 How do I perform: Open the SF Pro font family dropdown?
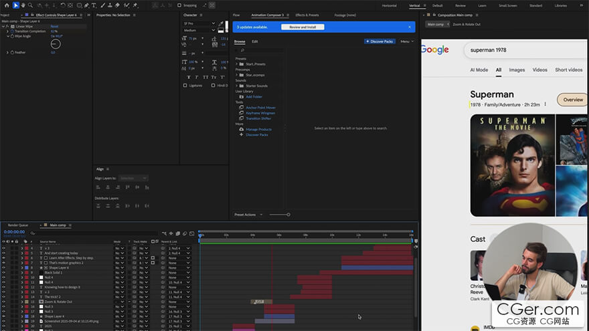199,23
